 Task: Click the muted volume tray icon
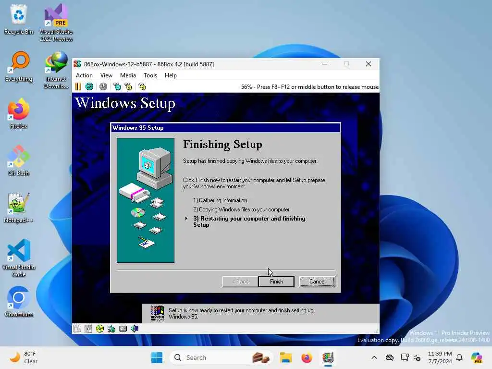pyautogui.click(x=417, y=357)
